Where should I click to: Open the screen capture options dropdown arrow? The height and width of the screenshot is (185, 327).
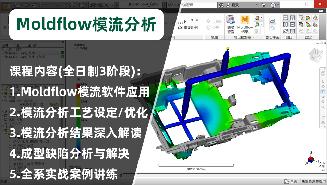86,5
